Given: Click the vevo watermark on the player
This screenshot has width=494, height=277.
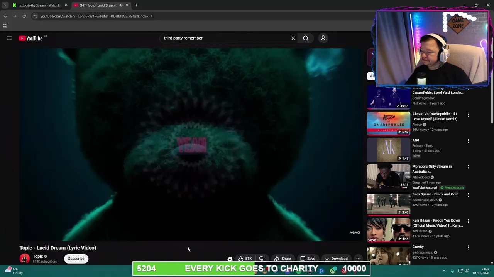Looking at the screenshot, I should click(x=355, y=232).
